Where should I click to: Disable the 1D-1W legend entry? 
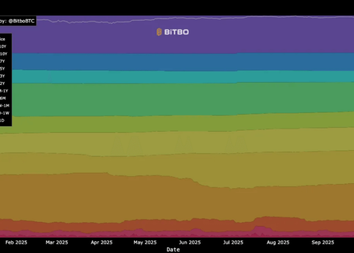[x=4, y=113]
